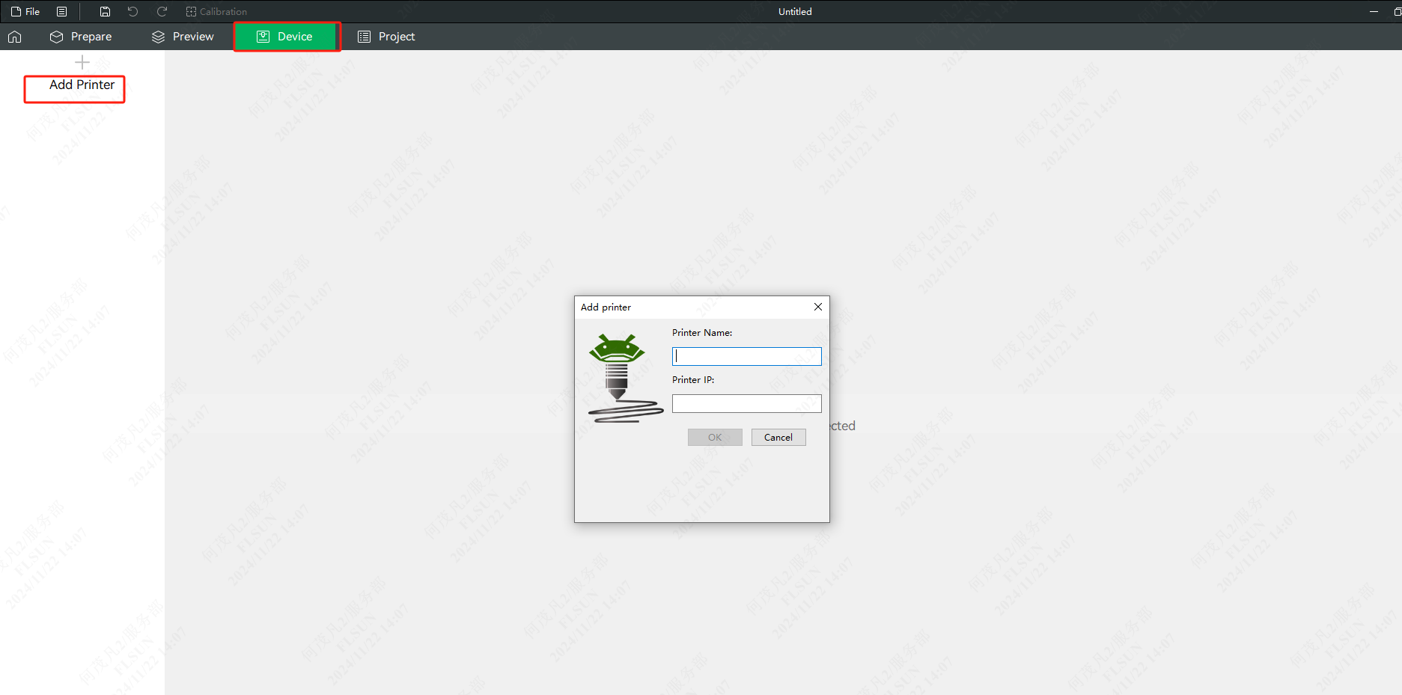
Task: Select the Device tab
Action: point(285,37)
